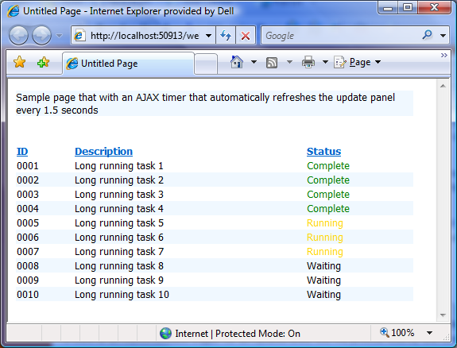
Task: Expand the address bar URL dropdown
Action: (x=209, y=36)
